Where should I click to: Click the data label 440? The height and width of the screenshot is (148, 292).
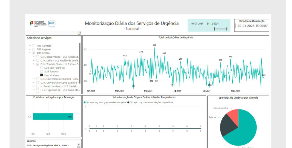pyautogui.click(x=230, y=56)
